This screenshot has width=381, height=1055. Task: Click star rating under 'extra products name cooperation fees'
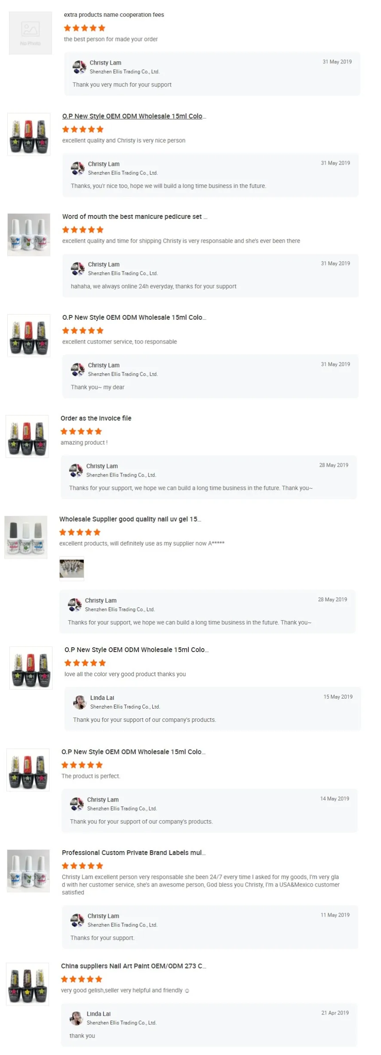[84, 28]
